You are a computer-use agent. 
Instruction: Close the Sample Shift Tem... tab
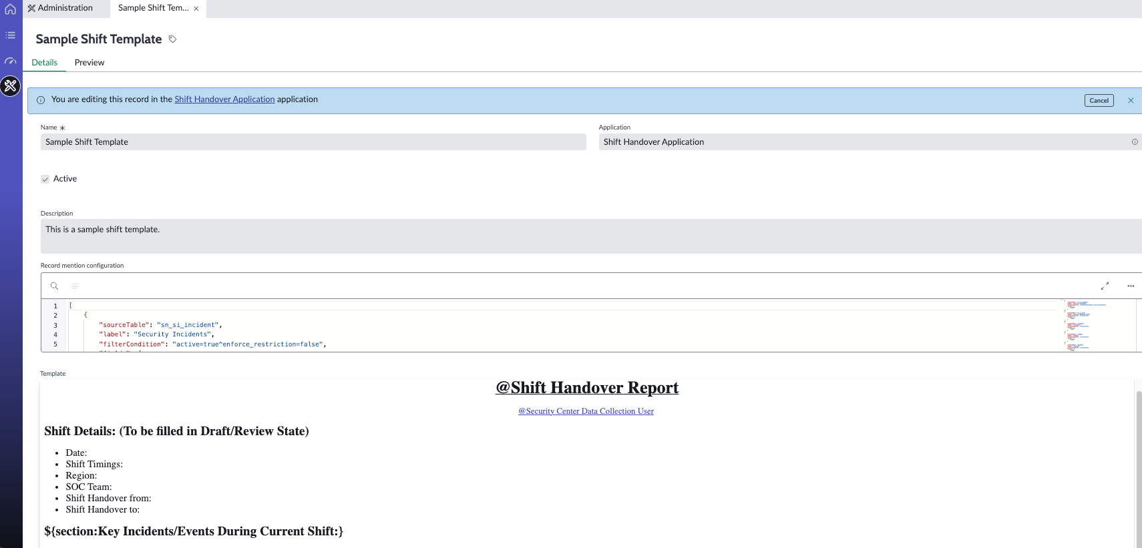coord(196,9)
